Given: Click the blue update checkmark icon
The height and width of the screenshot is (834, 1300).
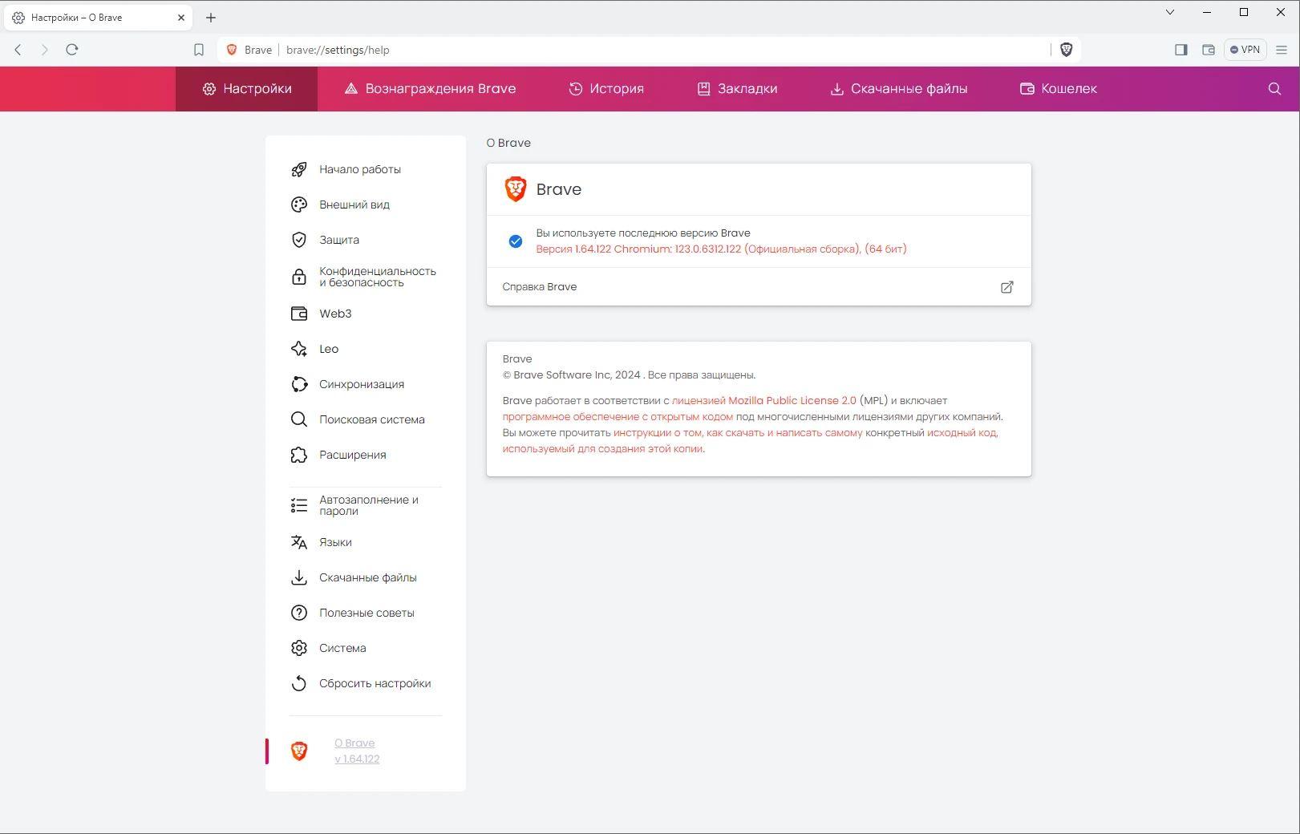Looking at the screenshot, I should click(516, 241).
